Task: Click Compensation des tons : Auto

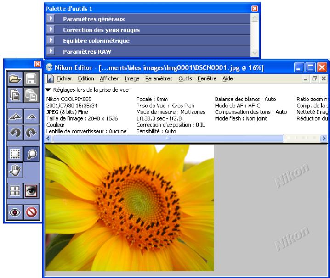Action: click(251, 112)
